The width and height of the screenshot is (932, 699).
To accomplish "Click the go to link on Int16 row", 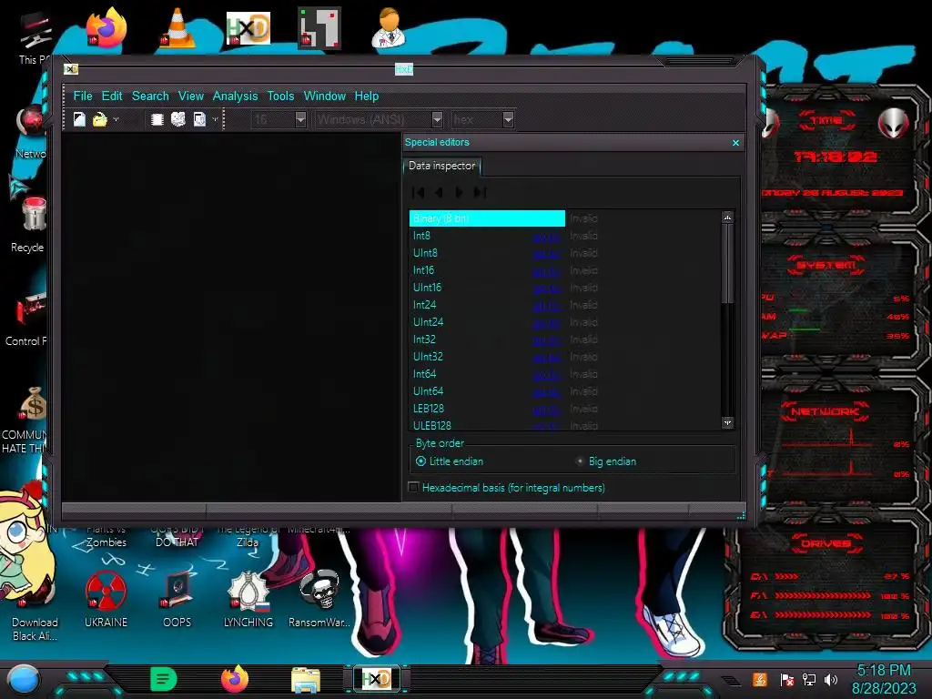I will (546, 271).
